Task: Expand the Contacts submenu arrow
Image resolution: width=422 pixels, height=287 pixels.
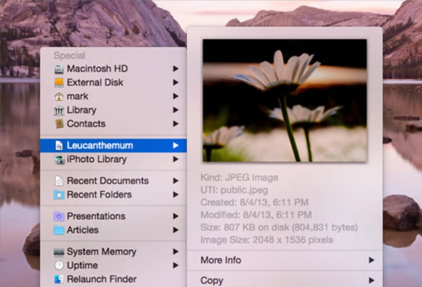Action: click(x=176, y=124)
